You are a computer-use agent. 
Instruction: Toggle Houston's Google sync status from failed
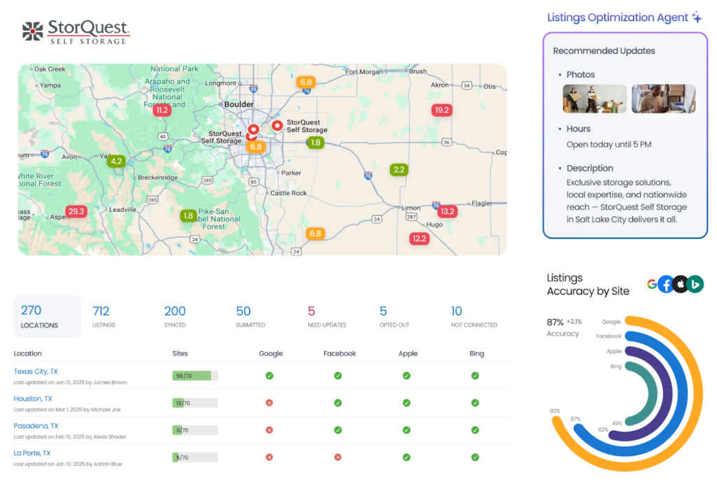tap(270, 403)
